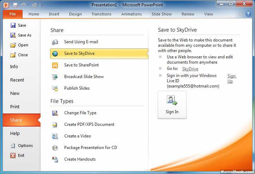The height and width of the screenshot is (174, 255).
Task: Choose Save to SharePoint
Action: 81,65
